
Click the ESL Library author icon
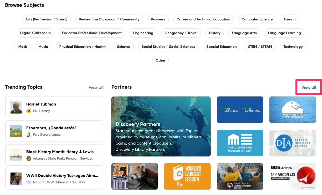tap(29, 111)
